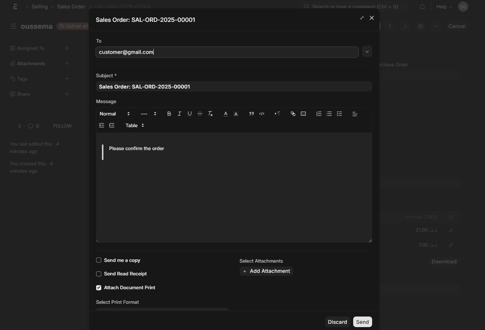Open the text alignment options
Screen dimensions: 485x330
355,114
